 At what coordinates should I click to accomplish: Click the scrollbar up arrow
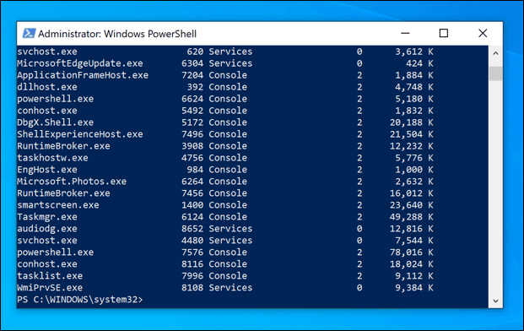(495, 53)
